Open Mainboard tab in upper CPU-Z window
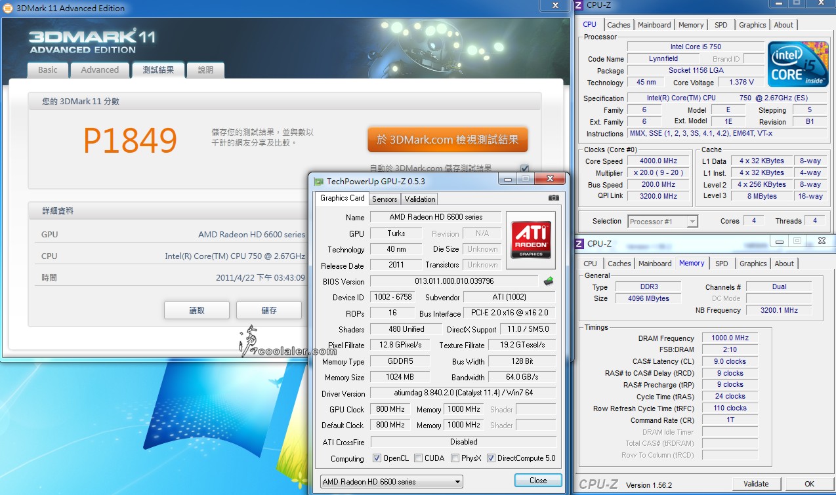The image size is (836, 495). tap(654, 25)
